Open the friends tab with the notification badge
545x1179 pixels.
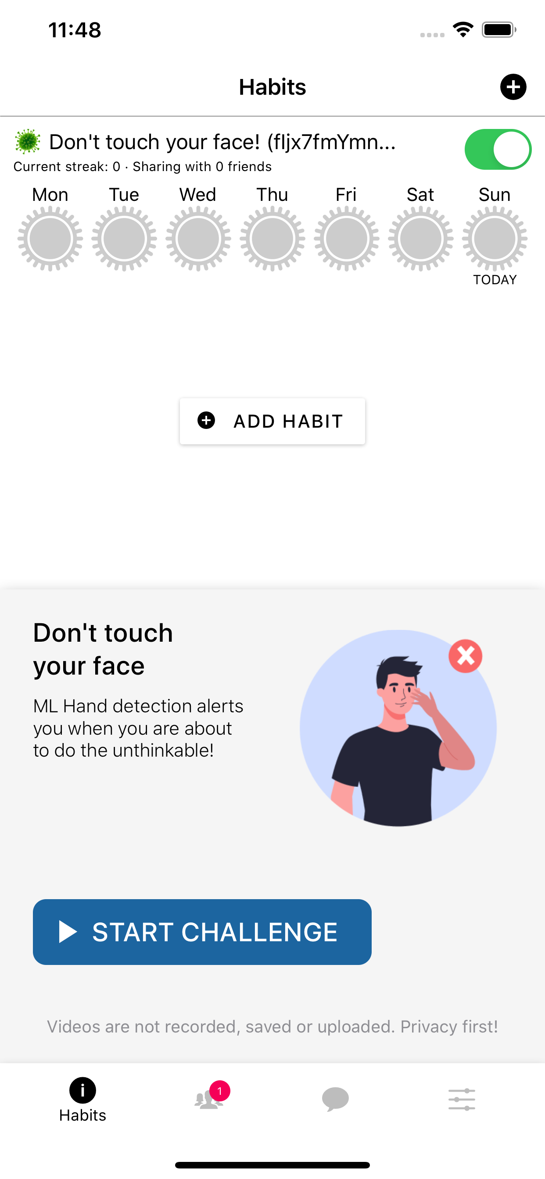[209, 1098]
